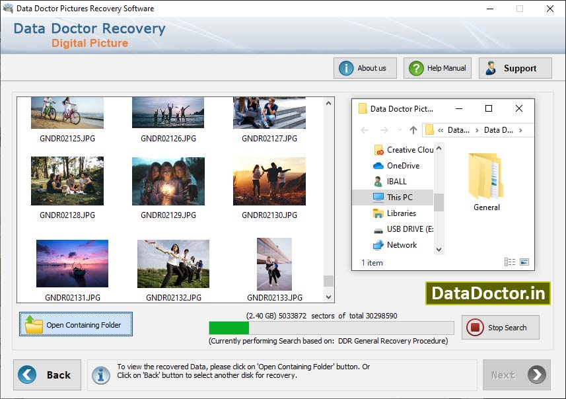Viewport: 566px width, 399px height.
Task: Click the Open Containing Folder button
Action: click(x=75, y=324)
